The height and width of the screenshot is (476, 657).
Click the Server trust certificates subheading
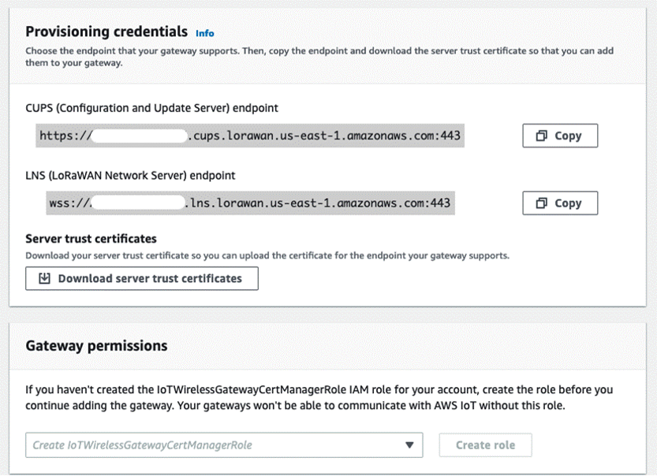pyautogui.click(x=91, y=238)
